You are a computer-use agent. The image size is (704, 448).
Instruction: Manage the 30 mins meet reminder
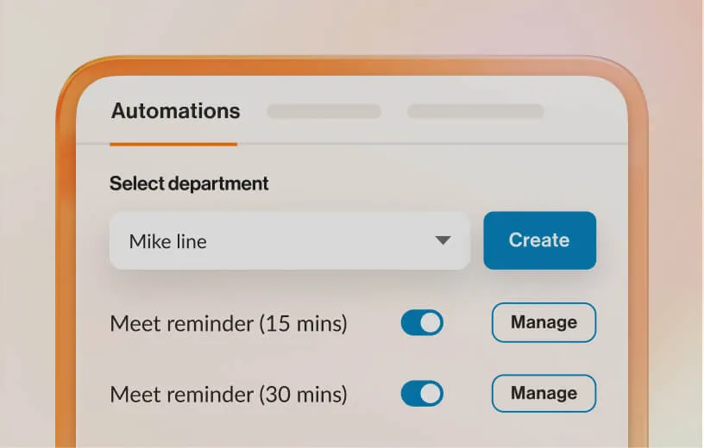544,393
